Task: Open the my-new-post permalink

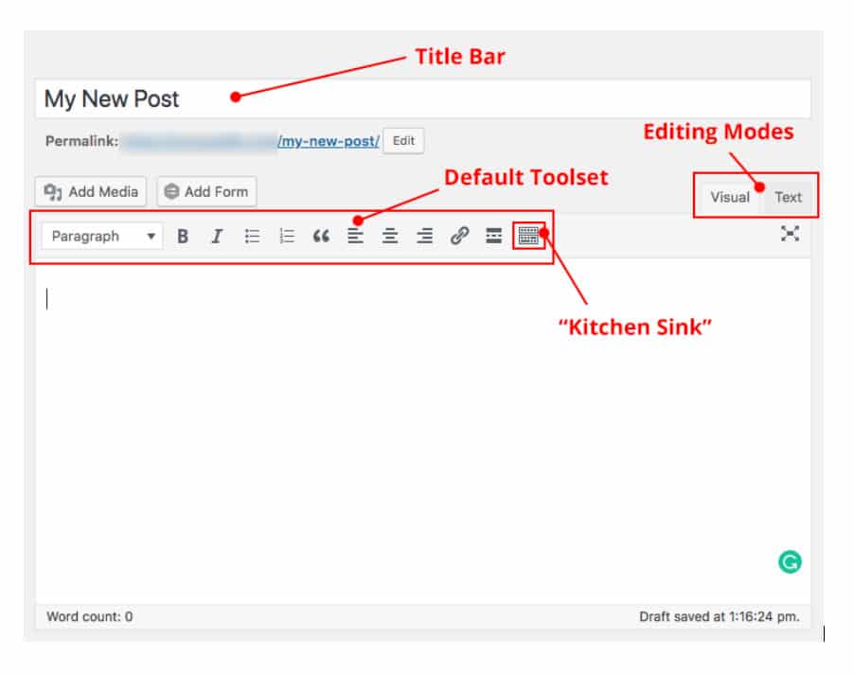Action: click(328, 141)
